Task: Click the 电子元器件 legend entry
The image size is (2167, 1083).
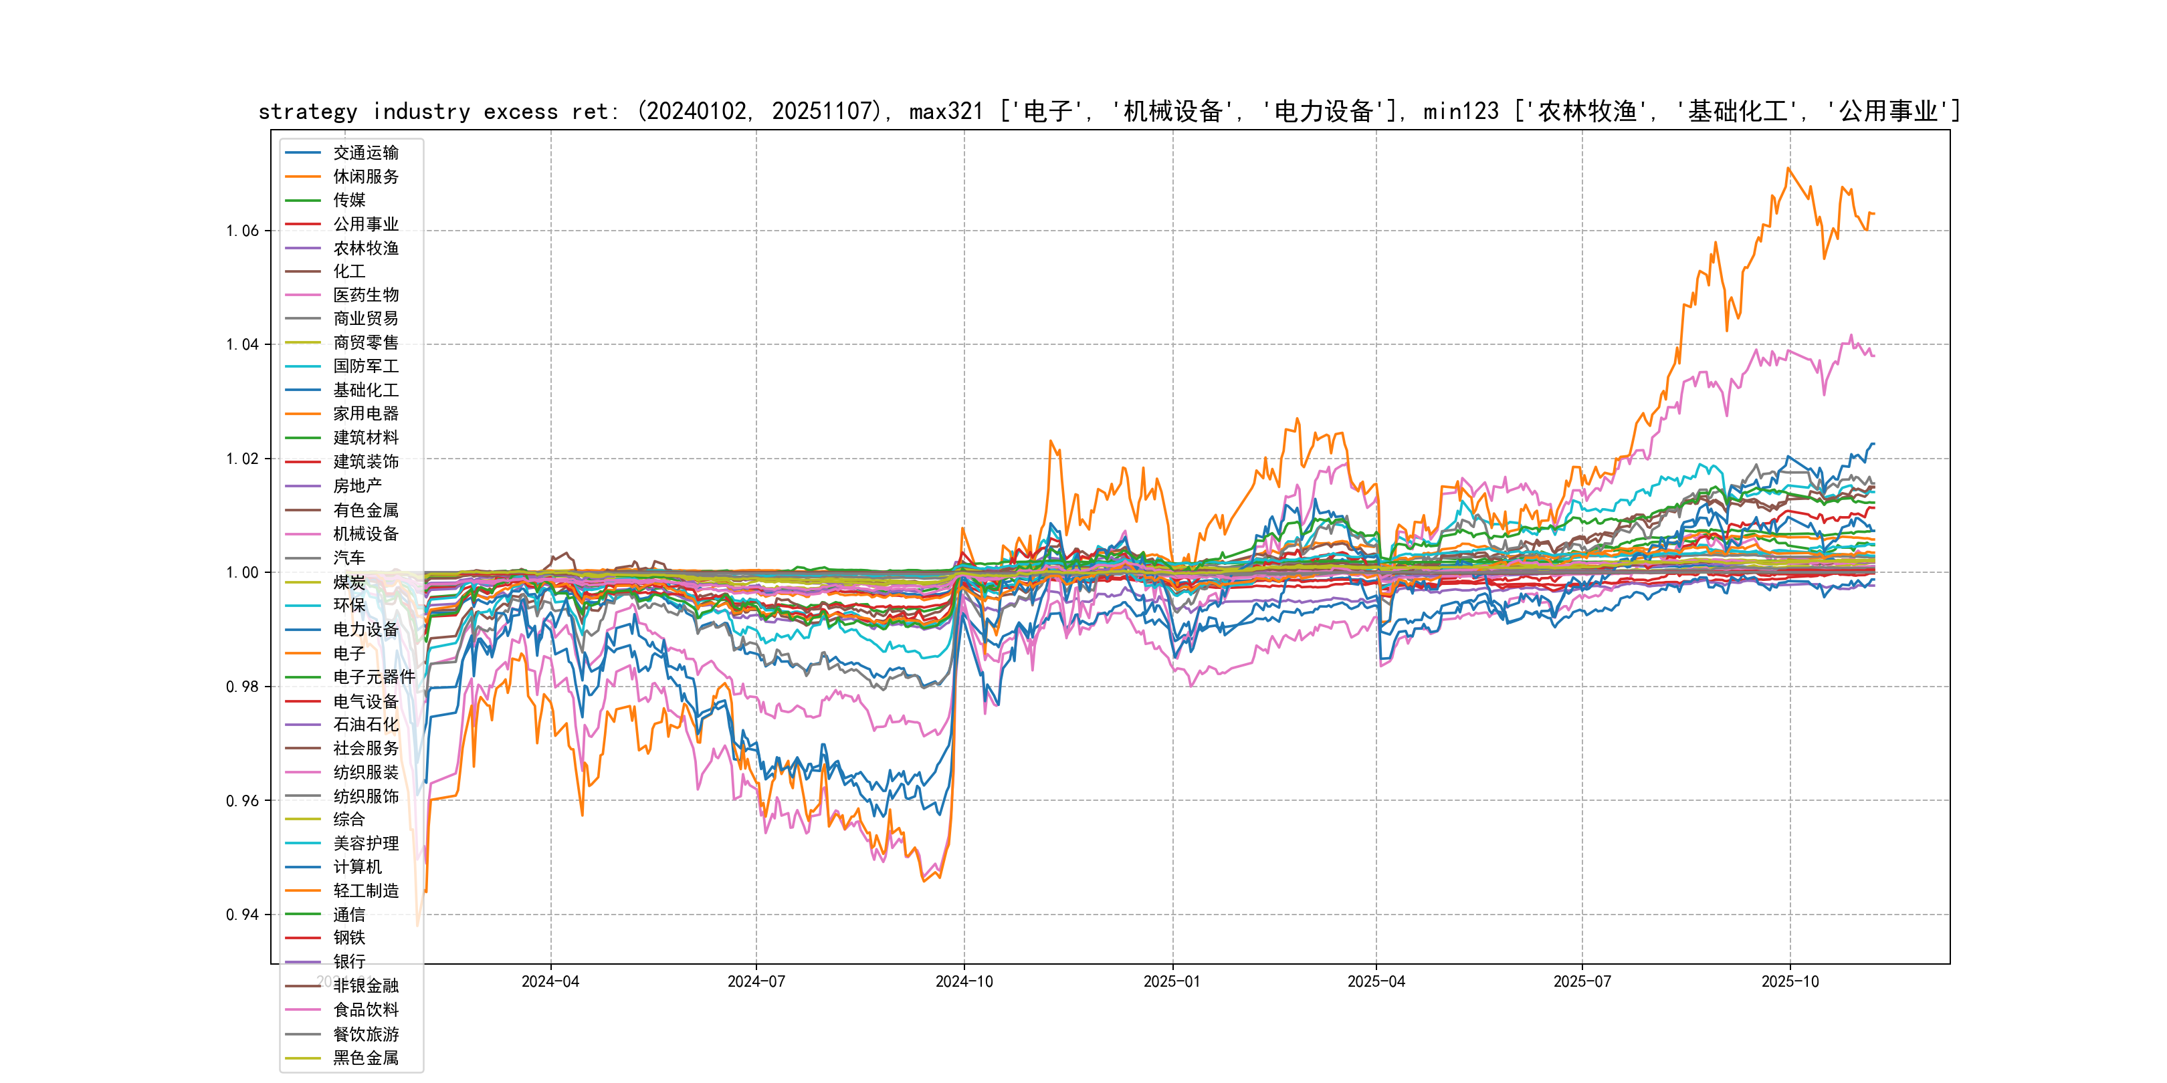Action: click(x=373, y=677)
